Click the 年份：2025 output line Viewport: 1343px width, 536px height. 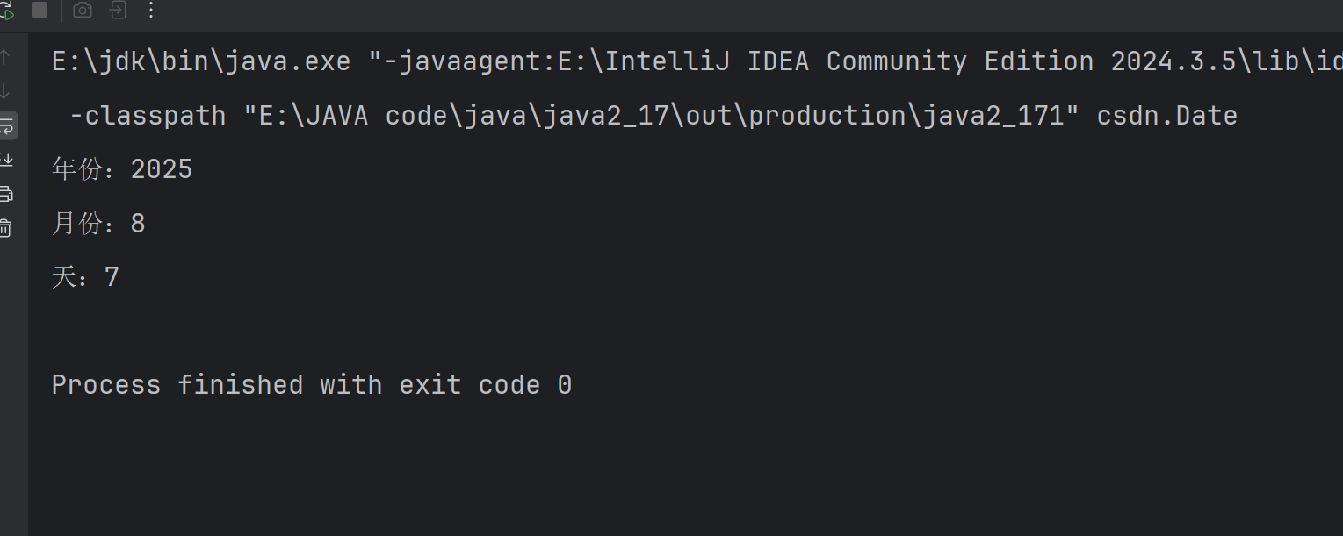click(x=122, y=169)
